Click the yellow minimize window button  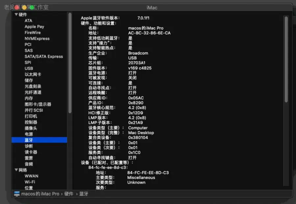[x=24, y=8]
